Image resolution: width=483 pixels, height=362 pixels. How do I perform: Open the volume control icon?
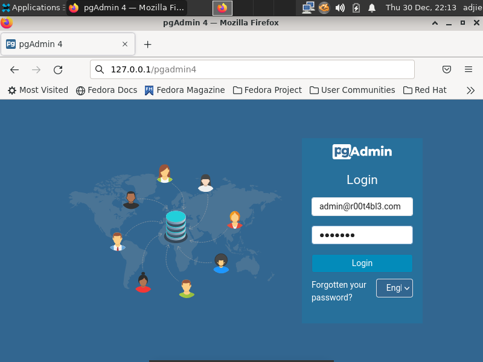point(340,8)
